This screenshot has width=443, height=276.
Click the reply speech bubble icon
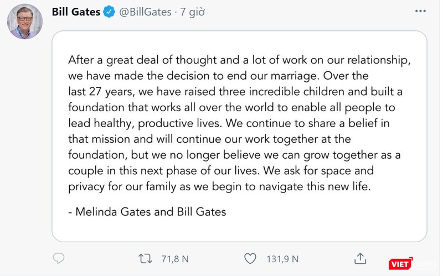(x=59, y=258)
